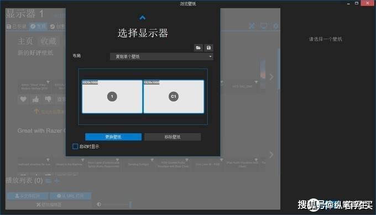
Task: Click the thumbs-up like icon
Action: point(35,99)
